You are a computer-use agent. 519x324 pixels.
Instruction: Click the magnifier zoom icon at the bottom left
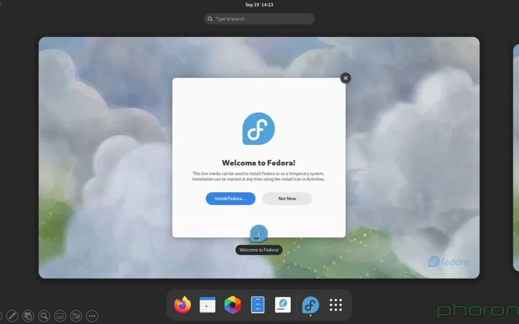coord(44,316)
